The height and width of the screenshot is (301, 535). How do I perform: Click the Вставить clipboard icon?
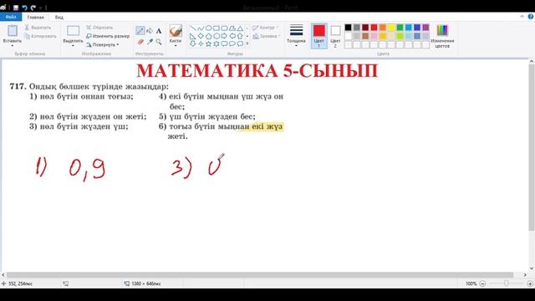(13, 31)
